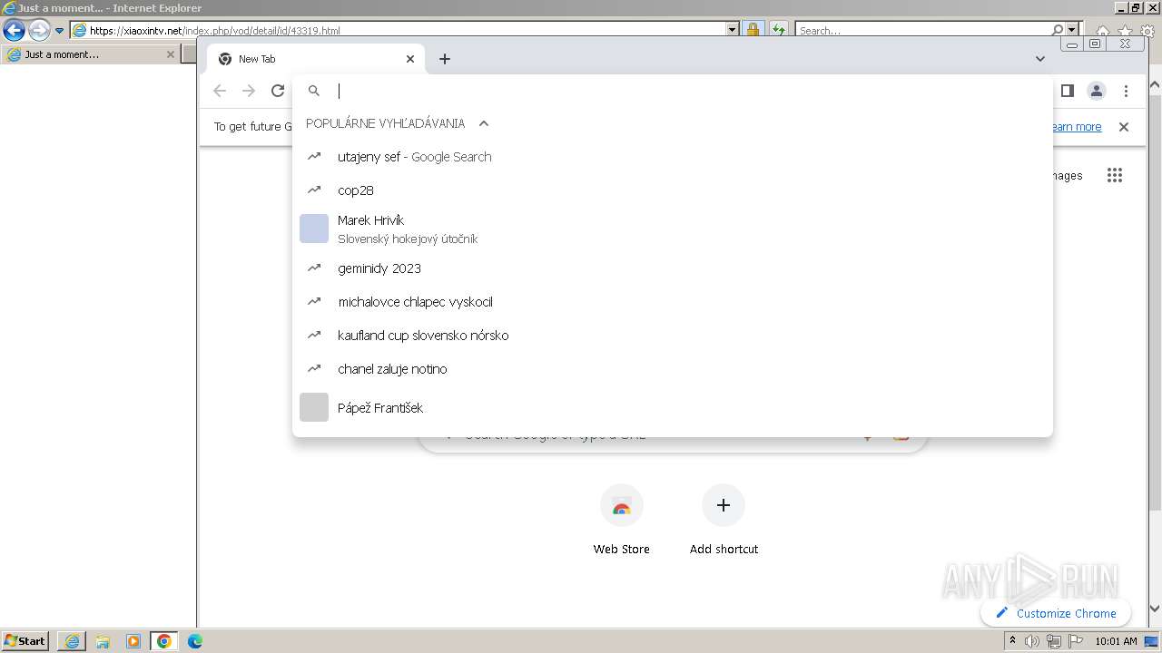Open Microsoft Edge from taskbar
1162x653 pixels.
195,641
